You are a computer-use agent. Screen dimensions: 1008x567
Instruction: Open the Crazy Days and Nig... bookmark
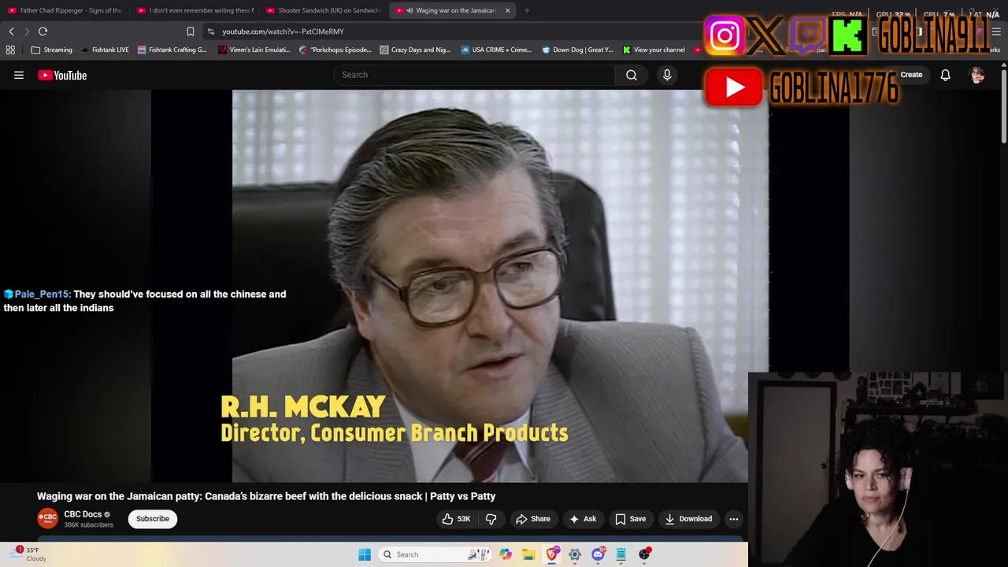(x=415, y=50)
